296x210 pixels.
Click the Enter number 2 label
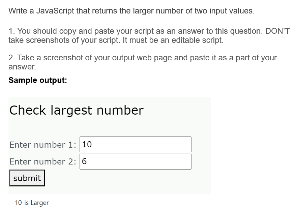tap(42, 161)
